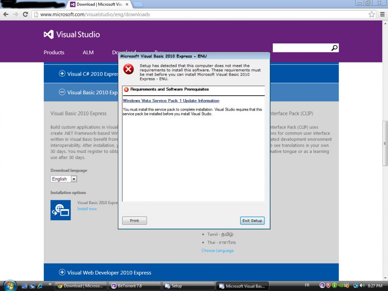Open the English download language dropdown
The width and height of the screenshot is (388, 291).
click(x=64, y=179)
